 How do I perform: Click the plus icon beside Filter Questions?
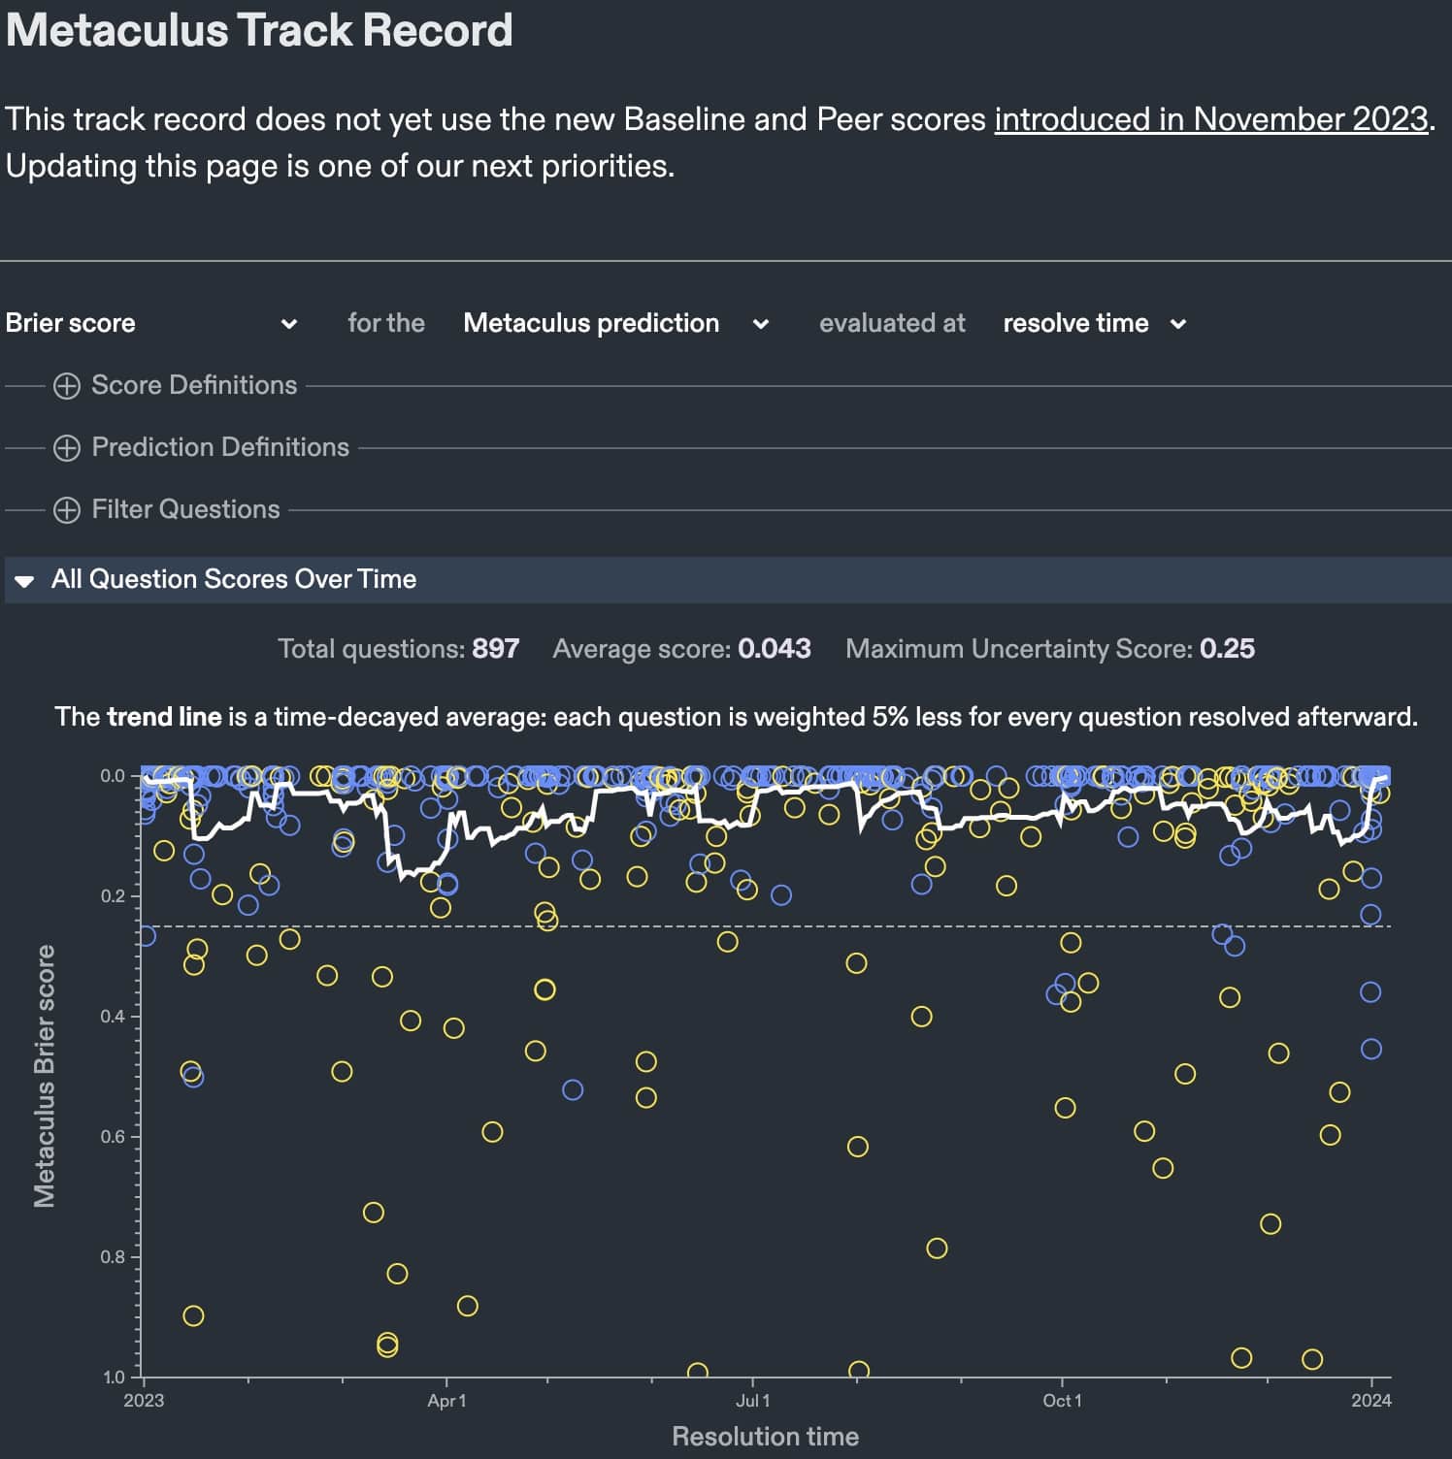click(66, 508)
